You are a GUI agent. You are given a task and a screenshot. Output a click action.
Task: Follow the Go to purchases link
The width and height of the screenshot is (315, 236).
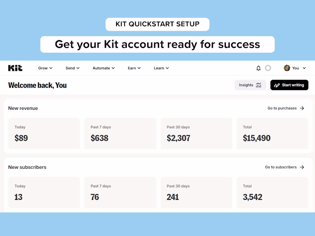(x=281, y=108)
